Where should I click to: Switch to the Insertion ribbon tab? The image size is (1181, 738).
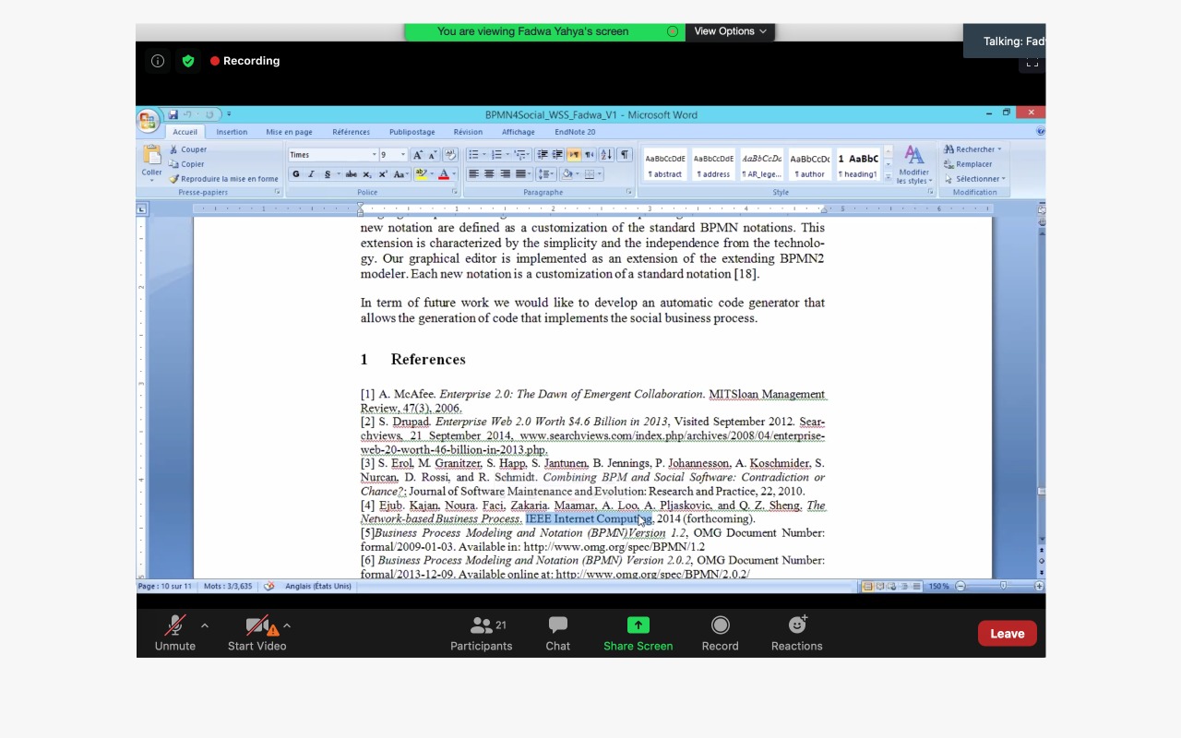pyautogui.click(x=232, y=132)
